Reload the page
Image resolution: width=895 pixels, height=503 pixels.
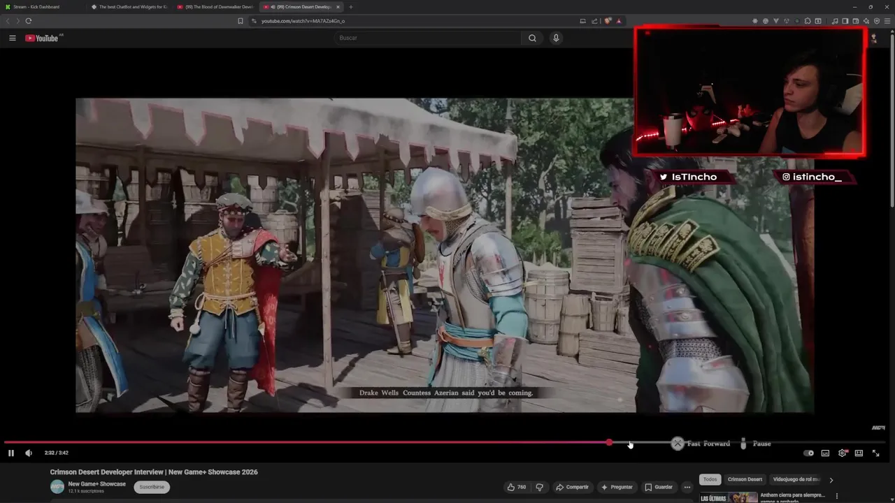(x=29, y=21)
